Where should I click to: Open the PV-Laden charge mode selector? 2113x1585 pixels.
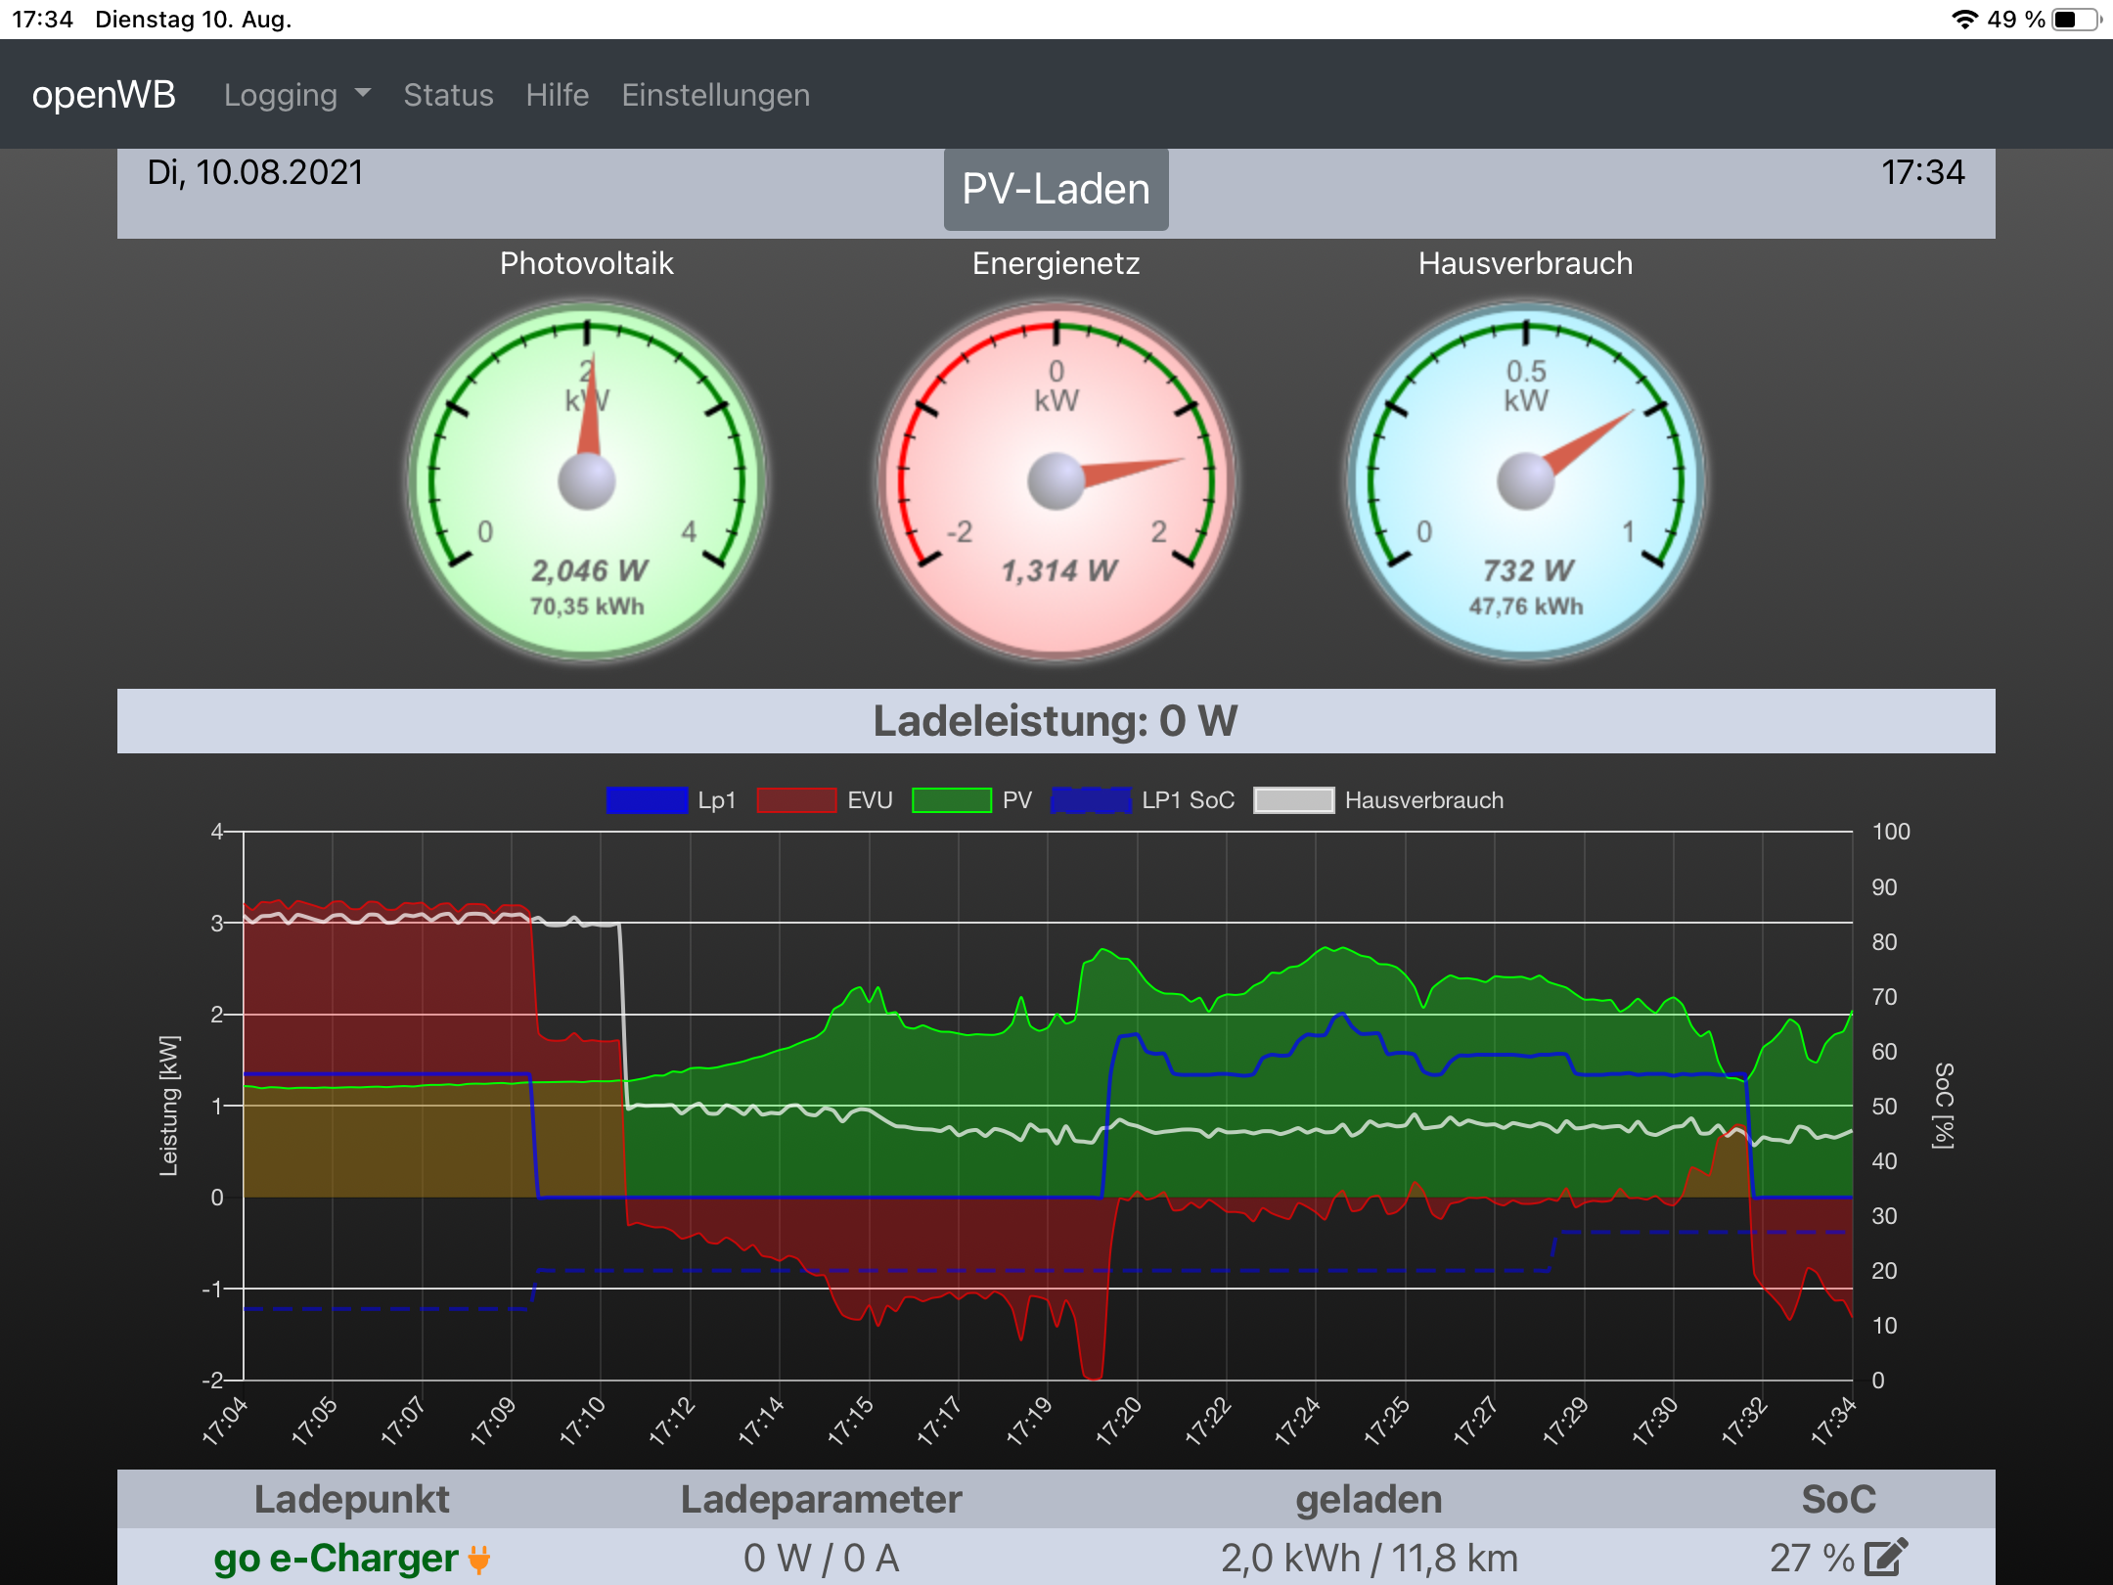click(x=1056, y=189)
